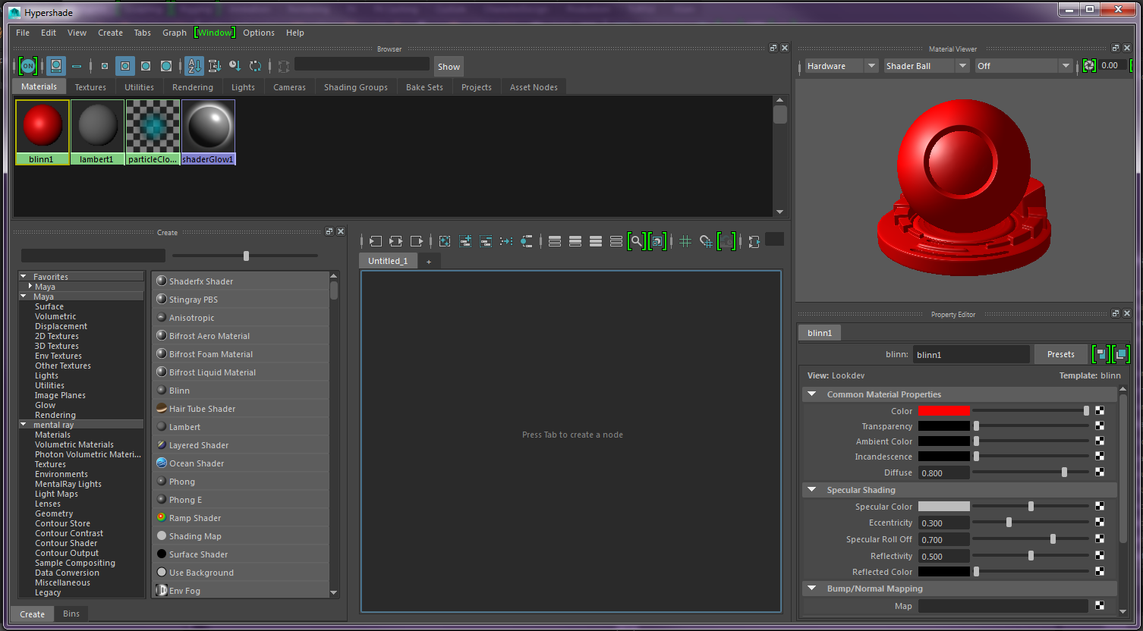
Task: Open the Create menu in menu bar
Action: click(x=110, y=33)
